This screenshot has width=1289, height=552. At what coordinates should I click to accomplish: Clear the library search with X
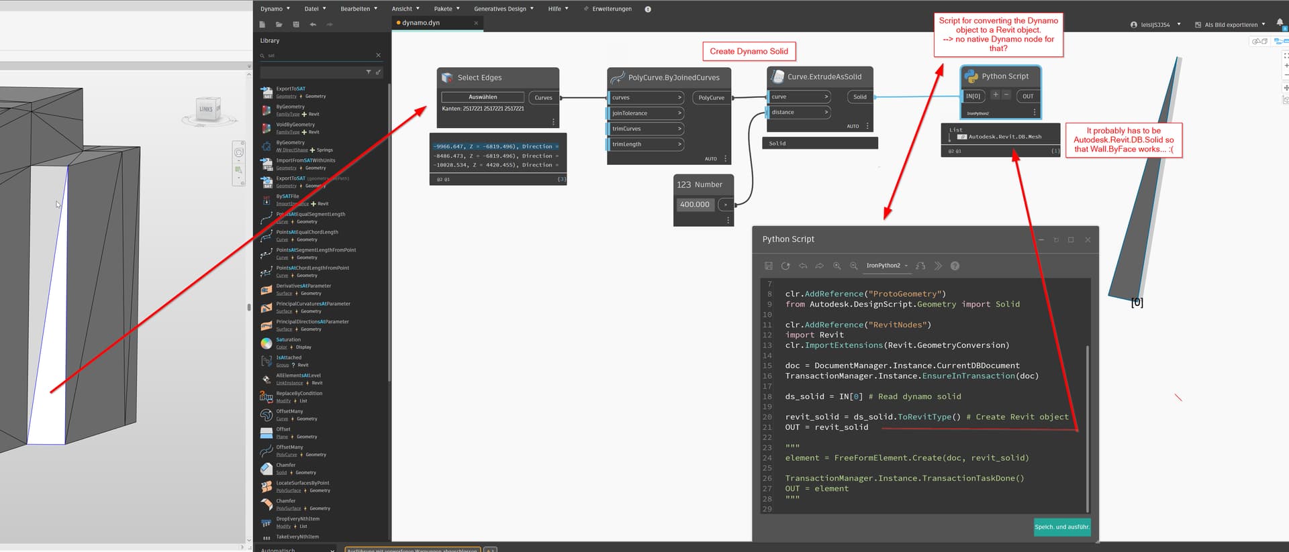pyautogui.click(x=378, y=56)
